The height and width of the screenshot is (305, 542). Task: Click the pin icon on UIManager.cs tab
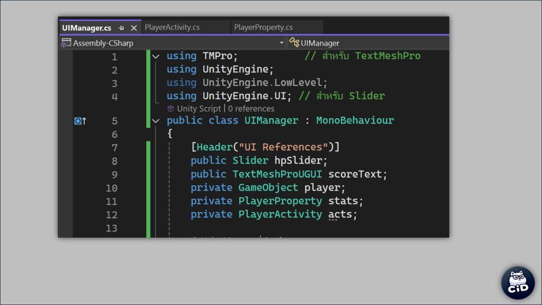click(x=121, y=28)
